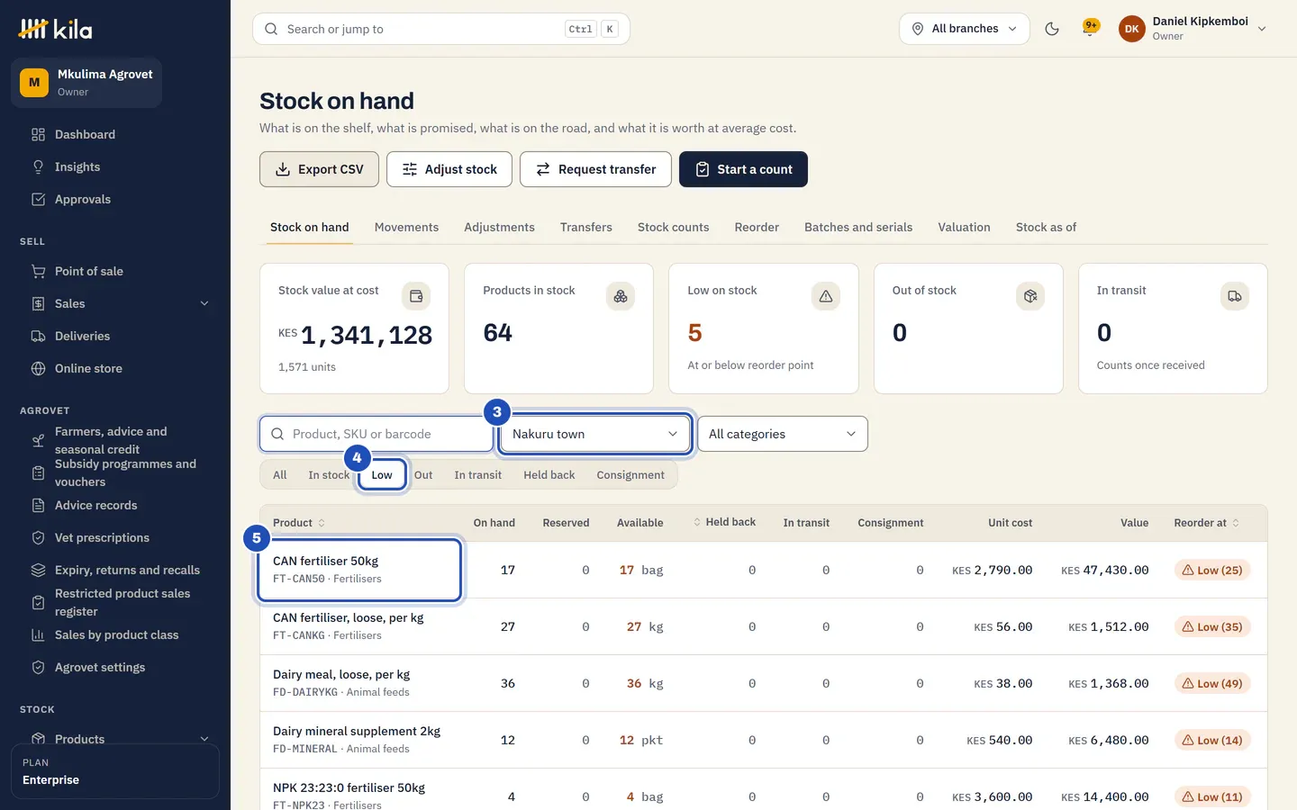Image resolution: width=1297 pixels, height=810 pixels.
Task: Click the Adjust stock button
Action: click(449, 169)
